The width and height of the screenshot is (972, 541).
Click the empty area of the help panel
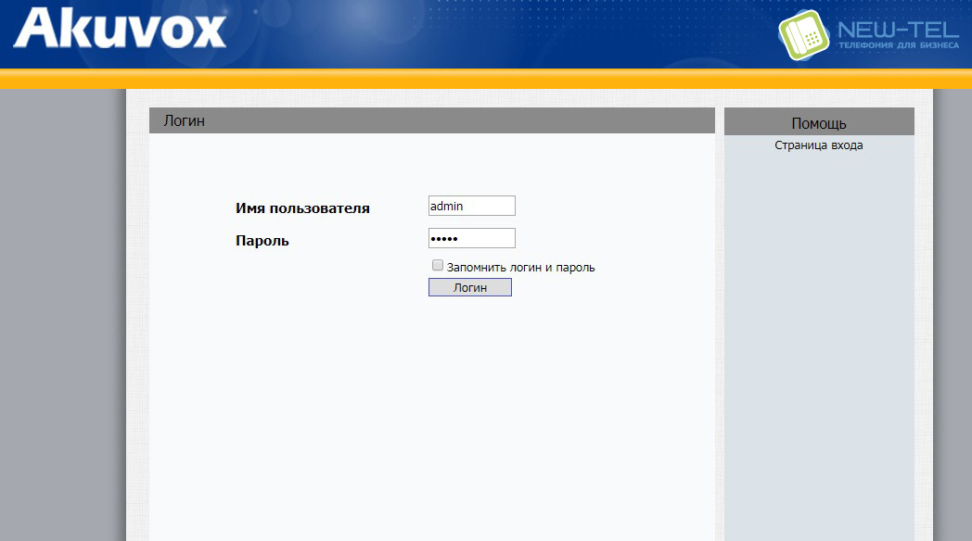click(818, 352)
